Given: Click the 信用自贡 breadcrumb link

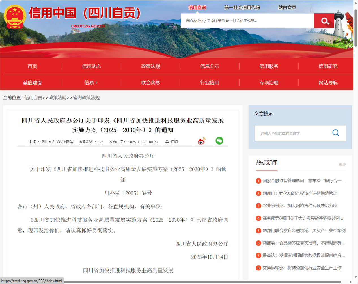Looking at the screenshot, I should pyautogui.click(x=33, y=97).
